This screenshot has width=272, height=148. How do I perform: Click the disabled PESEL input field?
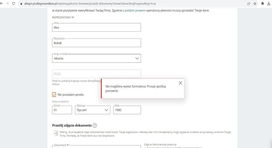tap(96, 74)
